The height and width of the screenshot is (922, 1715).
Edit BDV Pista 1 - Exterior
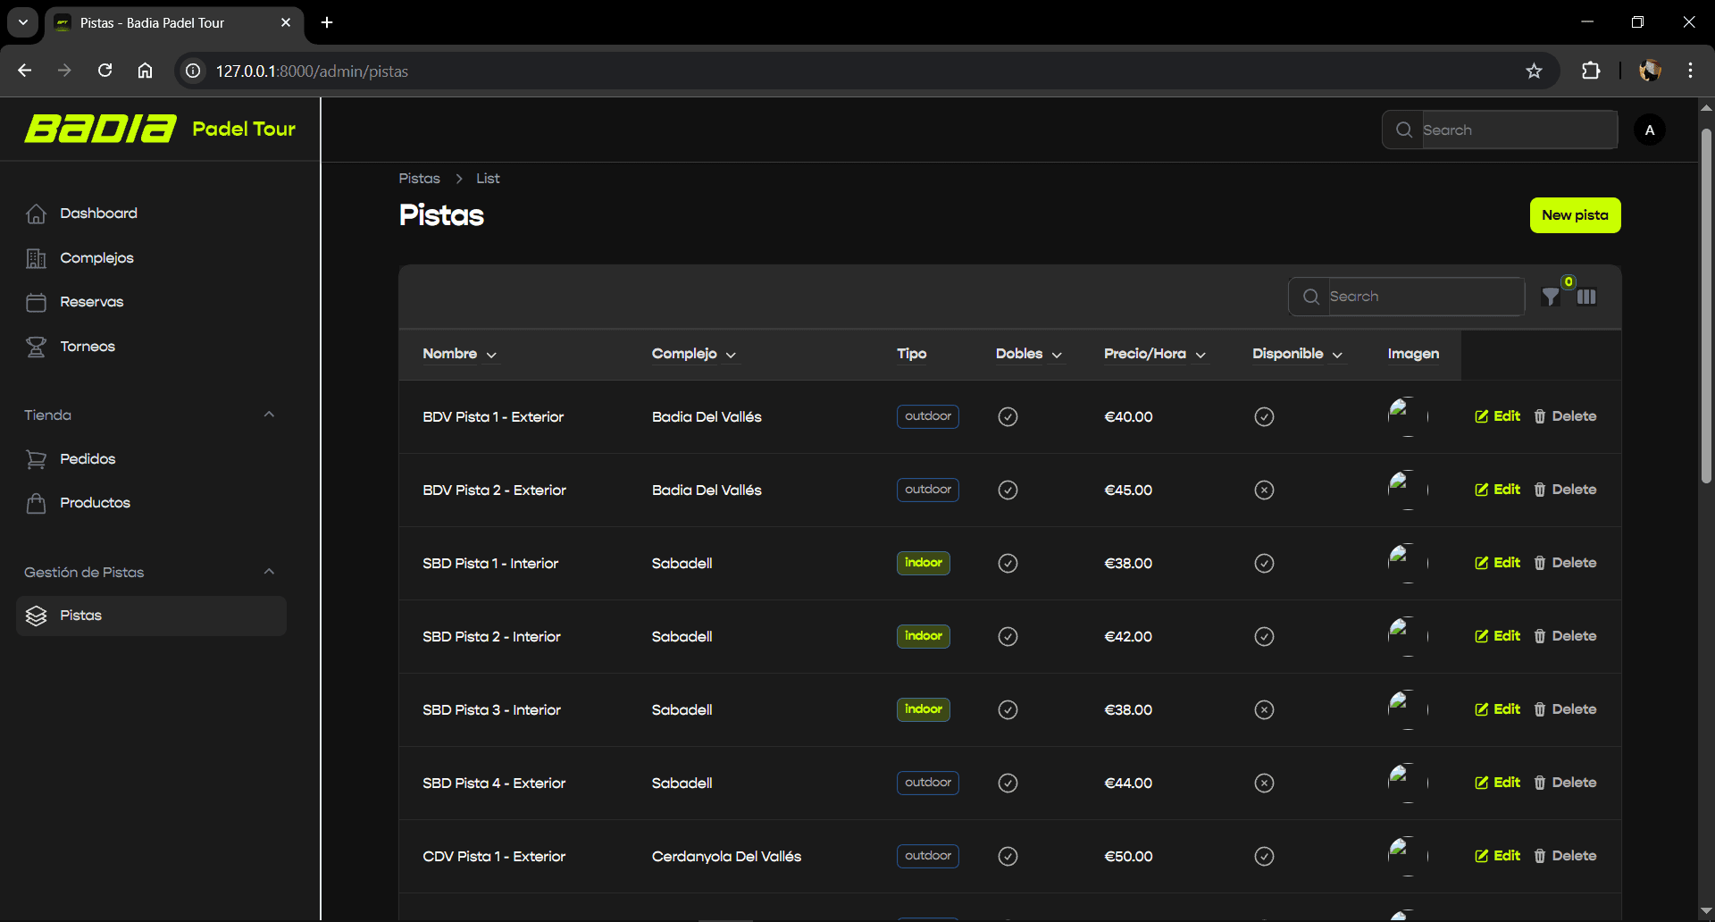click(1497, 416)
